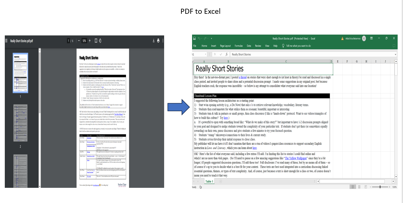403x203 pixels.
Task: Click the PDF zoom percentage field
Action: pyautogui.click(x=84, y=41)
